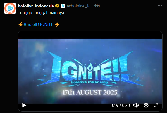Image resolution: width=167 pixels, height=113 pixels.
Task: Play the IGNiTE announcement video
Action: (x=24, y=105)
